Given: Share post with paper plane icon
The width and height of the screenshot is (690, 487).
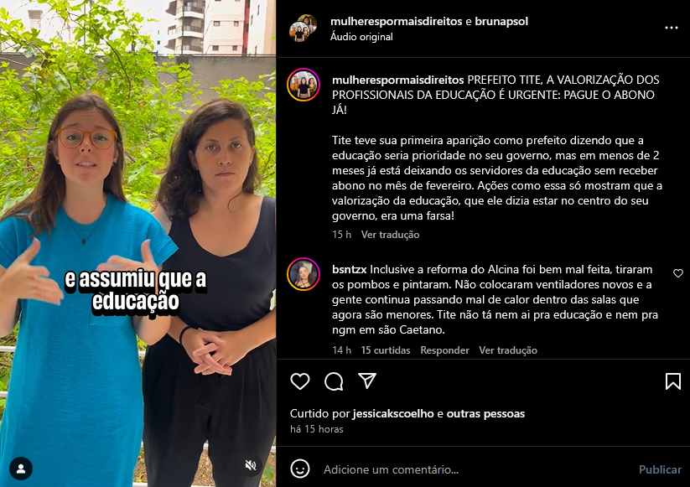Looking at the screenshot, I should click(x=367, y=381).
